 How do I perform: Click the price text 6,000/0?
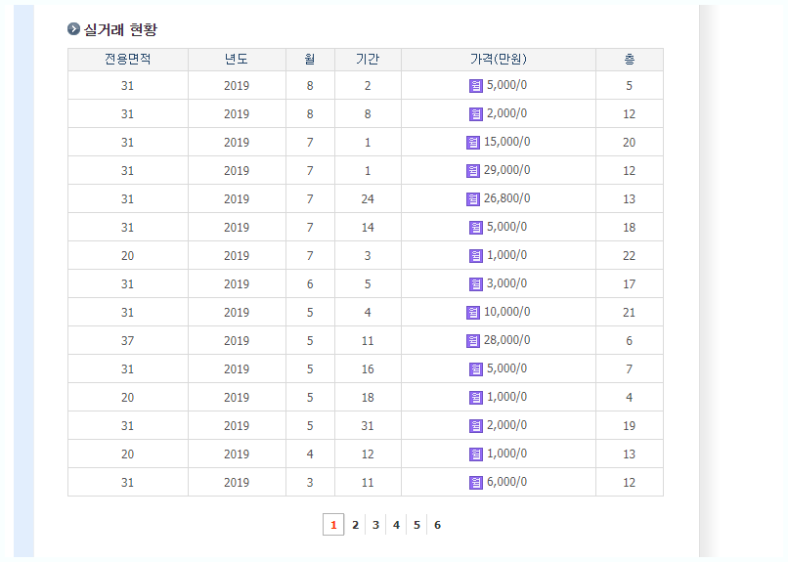coord(507,482)
